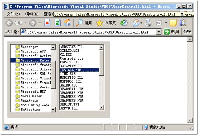Click the Research books icon

pos(183,23)
